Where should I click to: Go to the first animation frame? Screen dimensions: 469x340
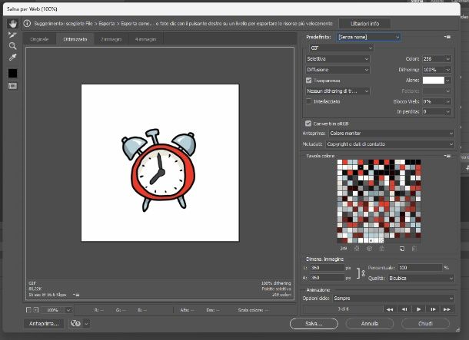pos(390,309)
